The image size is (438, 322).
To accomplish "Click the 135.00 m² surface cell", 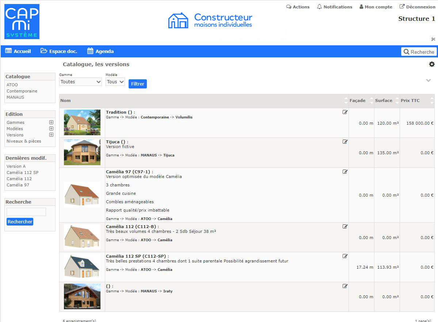I will point(388,153).
